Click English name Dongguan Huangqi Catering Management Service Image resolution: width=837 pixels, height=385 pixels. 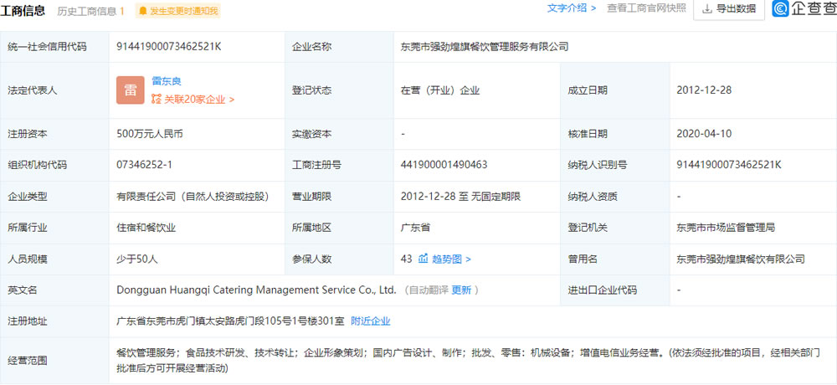pos(256,290)
